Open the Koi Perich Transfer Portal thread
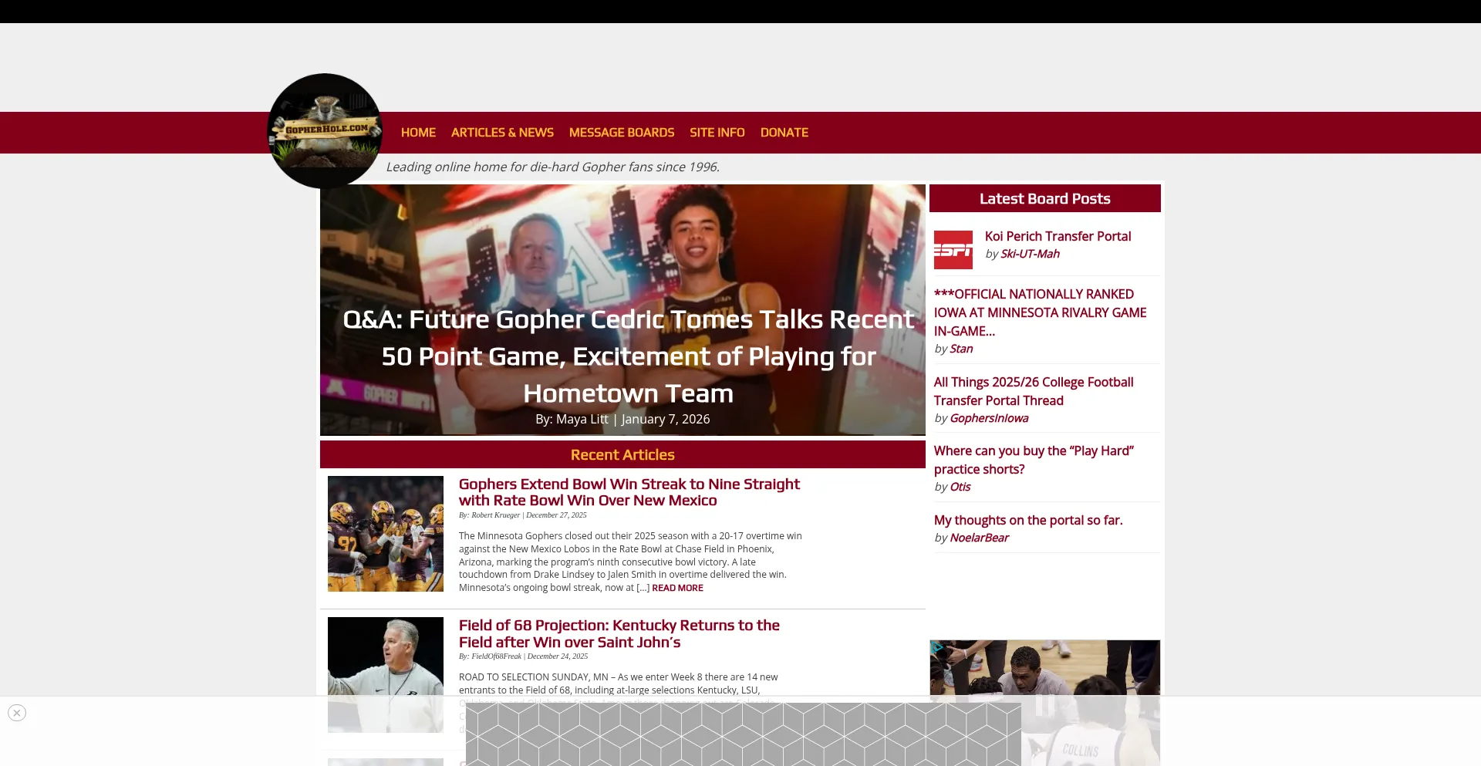The width and height of the screenshot is (1481, 766). click(1058, 236)
